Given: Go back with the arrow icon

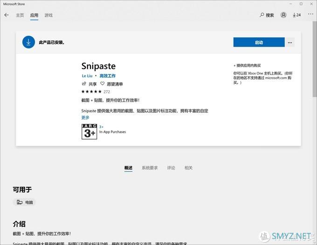Looking at the screenshot, I should pos(7,15).
